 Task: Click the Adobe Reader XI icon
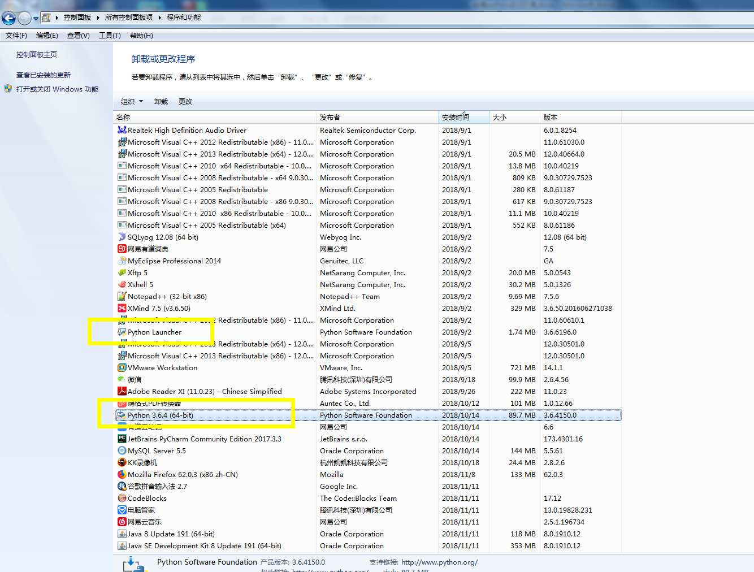point(122,391)
